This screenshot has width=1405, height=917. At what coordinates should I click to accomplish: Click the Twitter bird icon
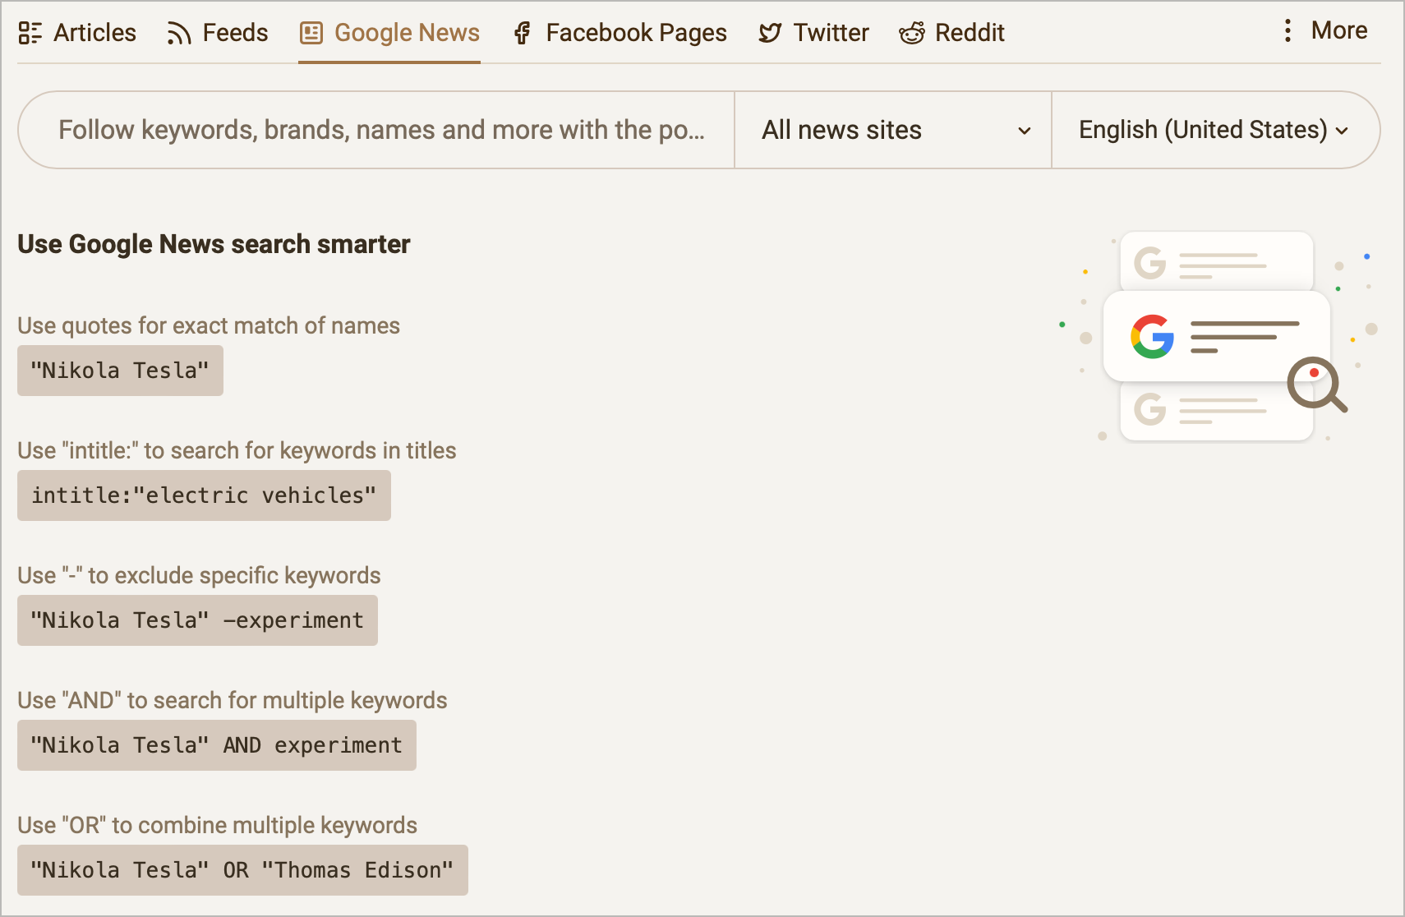pos(769,32)
